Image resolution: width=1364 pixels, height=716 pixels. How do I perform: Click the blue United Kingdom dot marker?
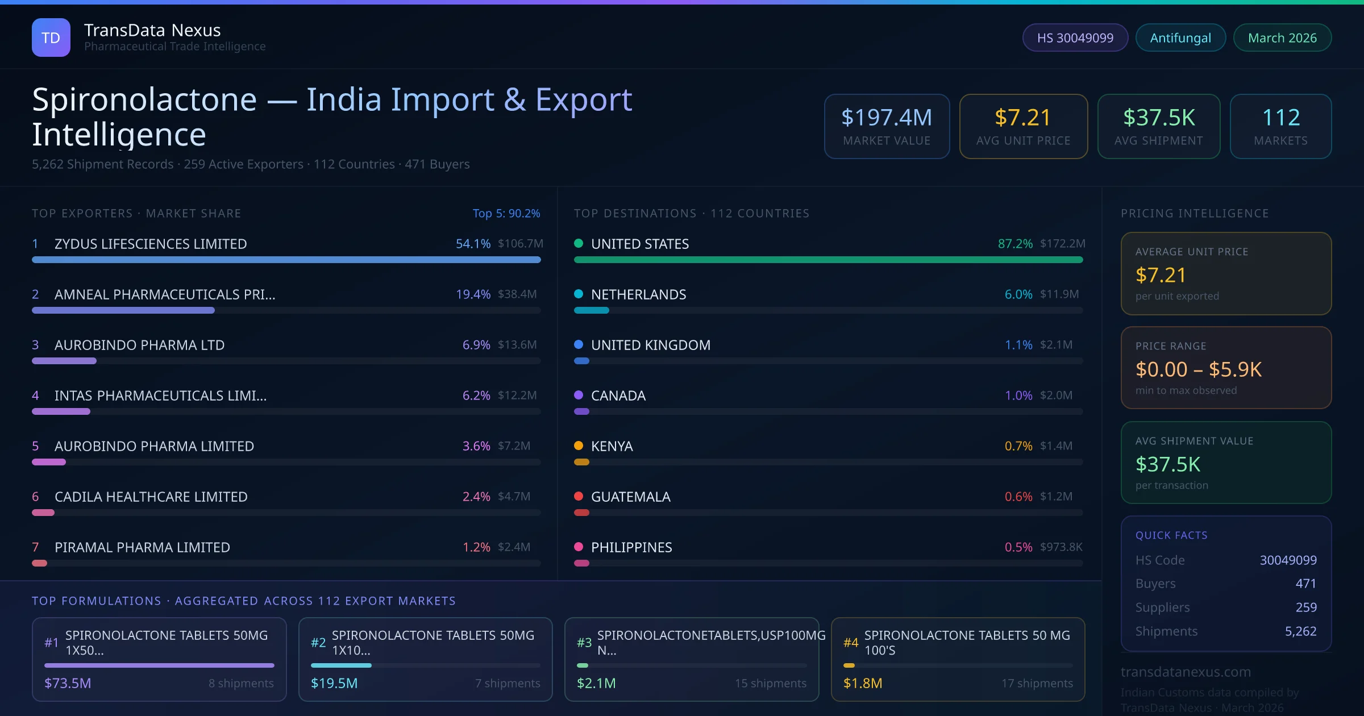[x=579, y=345]
